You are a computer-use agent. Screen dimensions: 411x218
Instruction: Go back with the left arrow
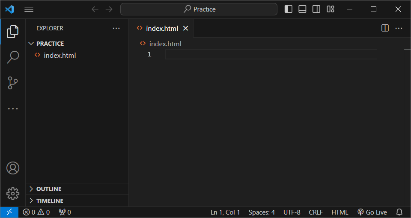point(95,9)
